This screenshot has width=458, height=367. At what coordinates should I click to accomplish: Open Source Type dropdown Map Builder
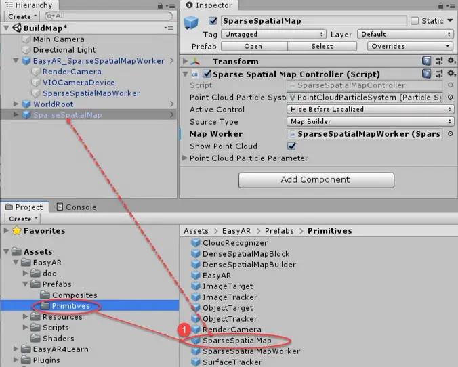click(x=371, y=121)
